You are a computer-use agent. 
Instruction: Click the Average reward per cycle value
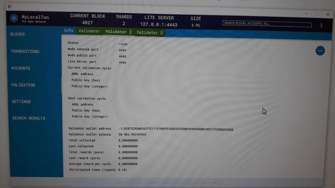pyautogui.click(x=128, y=164)
